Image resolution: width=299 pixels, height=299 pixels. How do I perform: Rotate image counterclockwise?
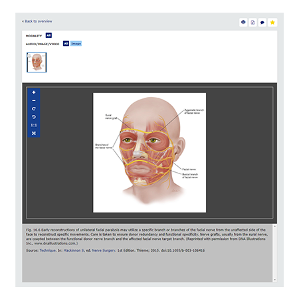34,117
